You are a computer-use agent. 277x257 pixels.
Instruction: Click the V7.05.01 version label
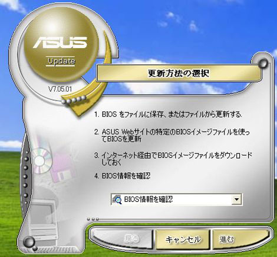60,89
